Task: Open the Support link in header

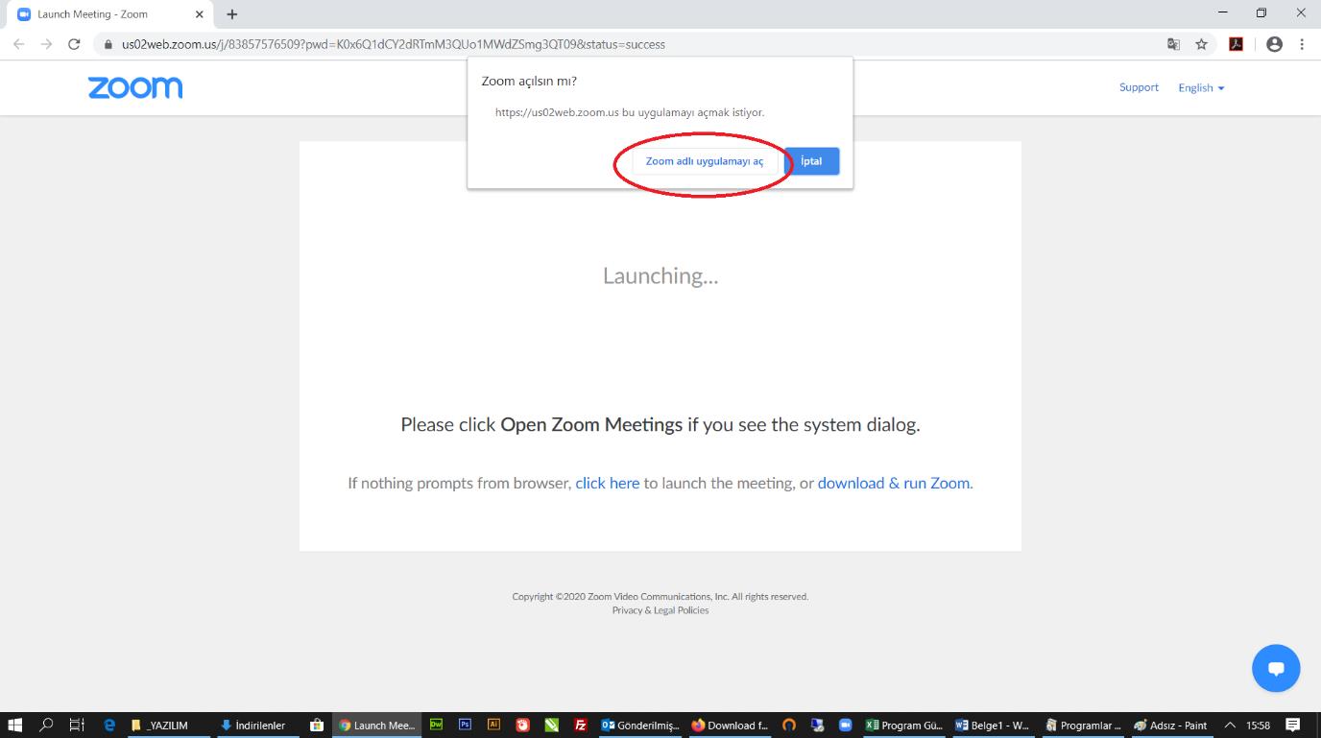Action: [x=1139, y=87]
